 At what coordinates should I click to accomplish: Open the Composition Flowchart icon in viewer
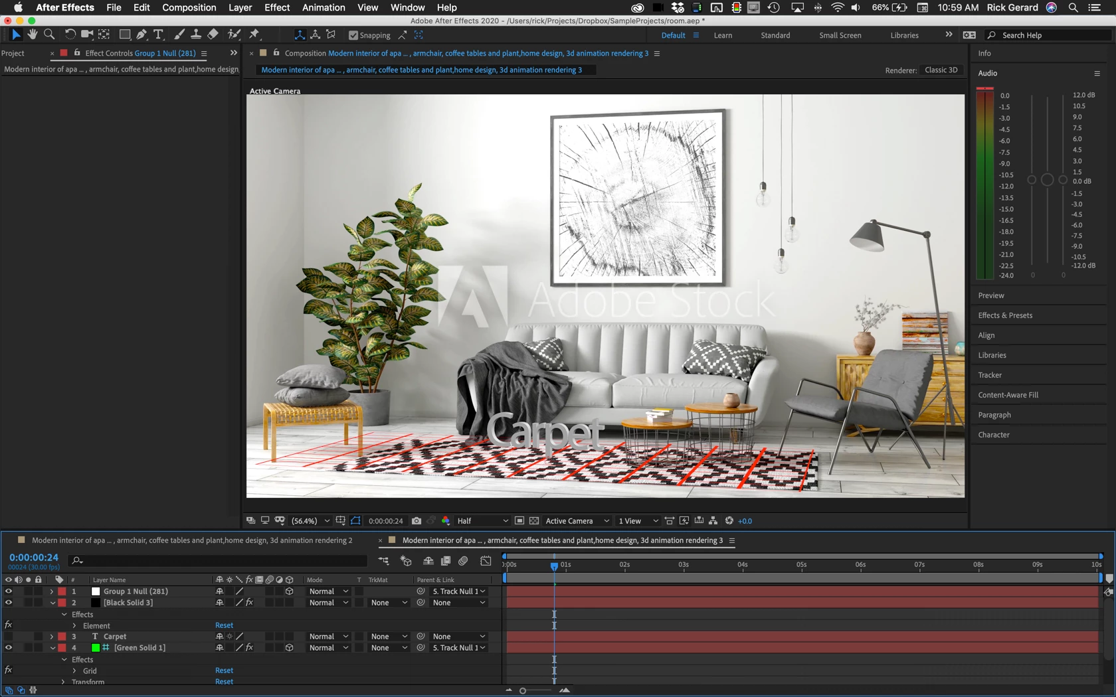pyautogui.click(x=713, y=521)
